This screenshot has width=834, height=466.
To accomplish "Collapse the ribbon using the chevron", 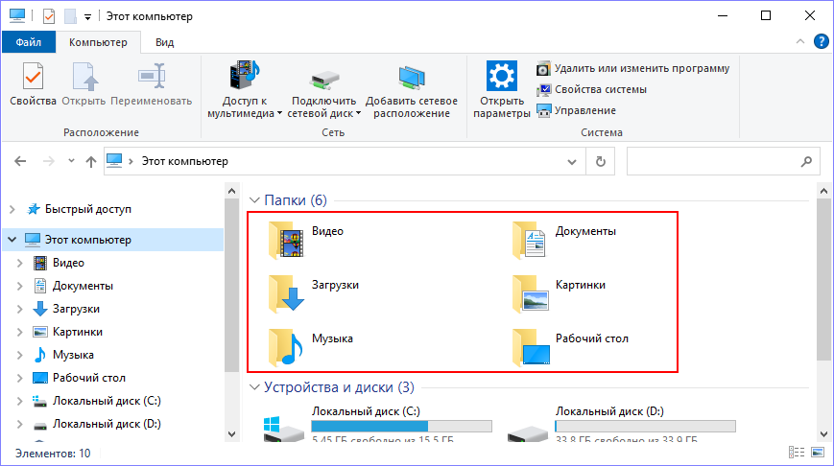I will (802, 41).
